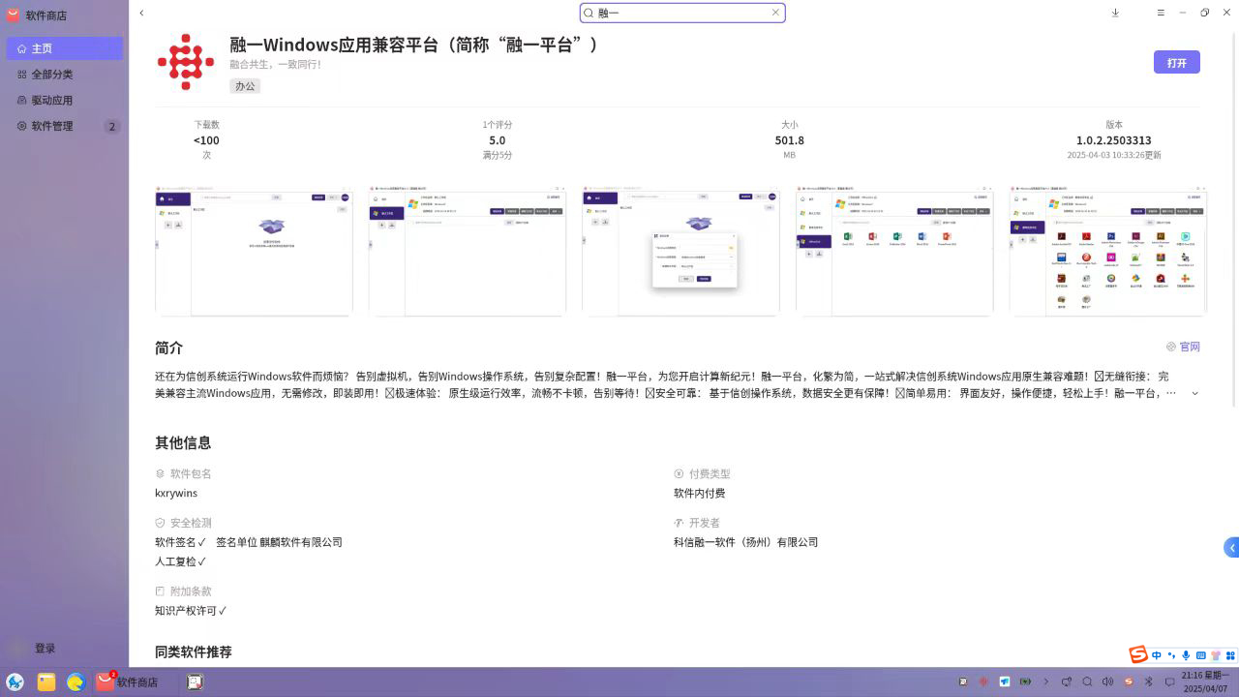
Task: Click the badge 2 on 软件管理
Action: pos(112,127)
